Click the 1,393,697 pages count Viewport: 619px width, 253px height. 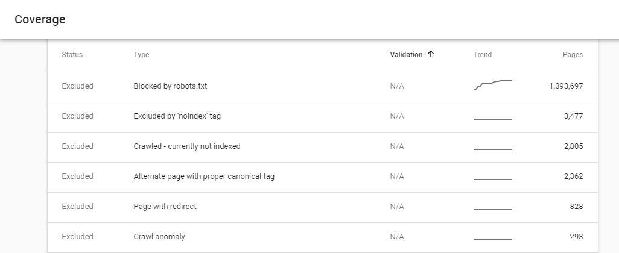coord(565,86)
